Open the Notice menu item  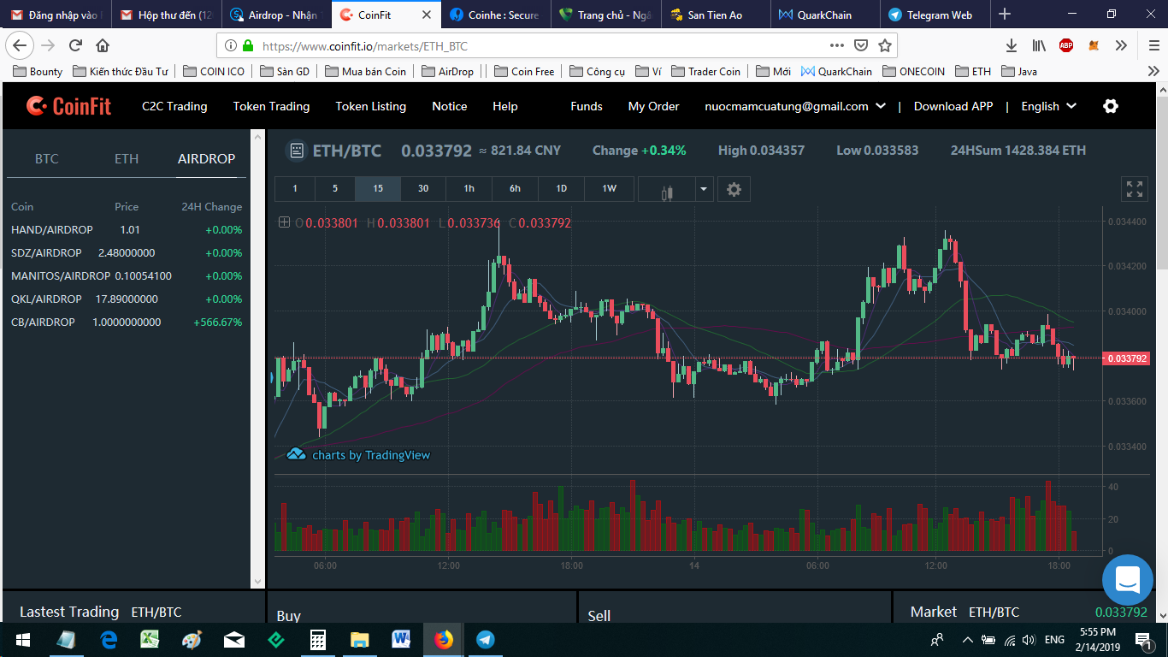click(450, 106)
